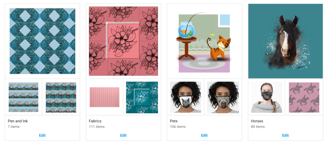328x146 pixels.
Task: Edit the Fabrics collection
Action: click(123, 135)
